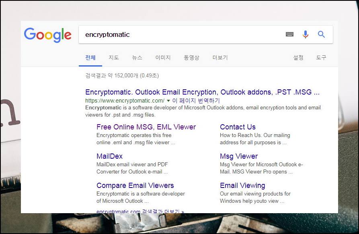Click the 검색결과 약 152,000개 stats text
This screenshot has width=359, height=234.
pyautogui.click(x=122, y=76)
